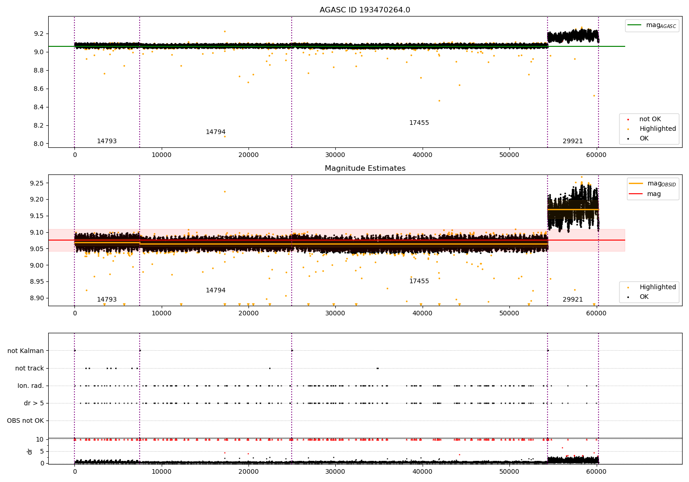
Task: Click the "OBS not OK" row label
Action: 25,421
